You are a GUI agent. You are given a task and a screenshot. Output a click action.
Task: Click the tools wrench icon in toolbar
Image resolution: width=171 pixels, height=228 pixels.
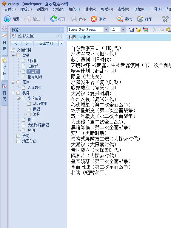coord(165,19)
